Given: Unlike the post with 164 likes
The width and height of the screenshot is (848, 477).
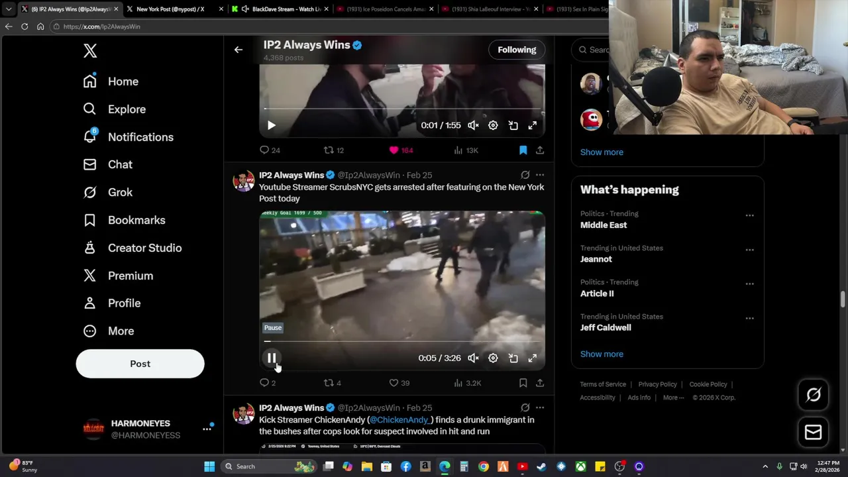Looking at the screenshot, I should (400, 150).
